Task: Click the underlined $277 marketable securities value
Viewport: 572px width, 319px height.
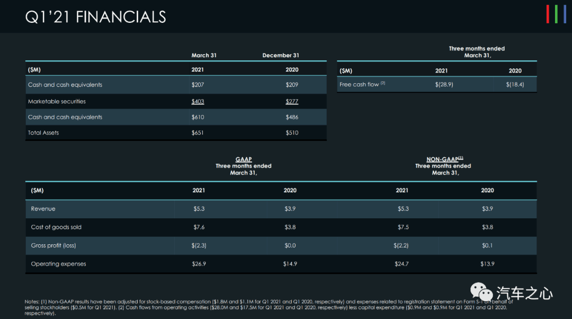Action: coord(292,101)
